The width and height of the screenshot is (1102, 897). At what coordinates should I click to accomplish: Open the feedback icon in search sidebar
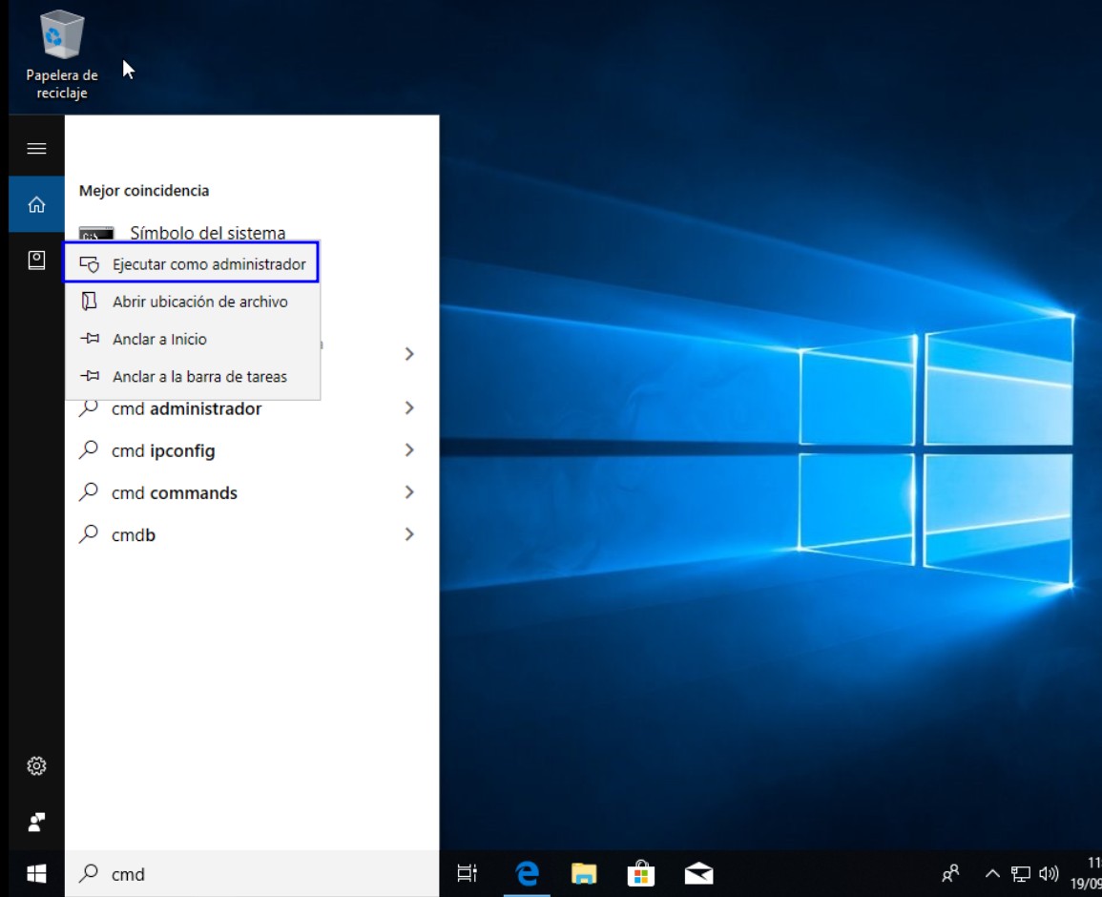(36, 822)
